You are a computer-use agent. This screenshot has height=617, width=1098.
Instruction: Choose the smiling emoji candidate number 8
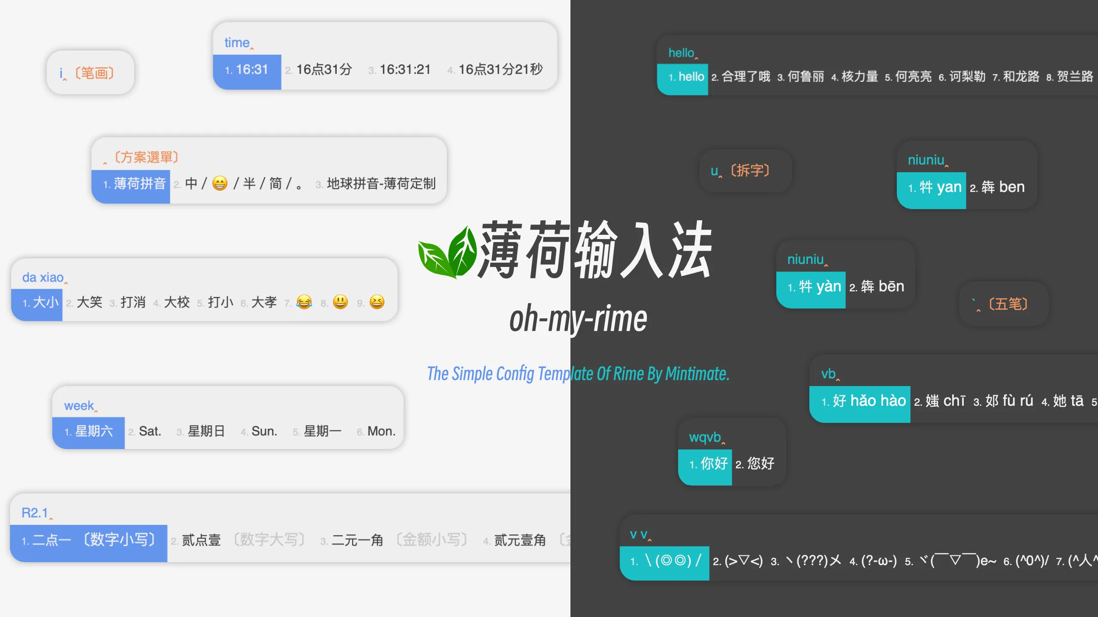point(341,303)
